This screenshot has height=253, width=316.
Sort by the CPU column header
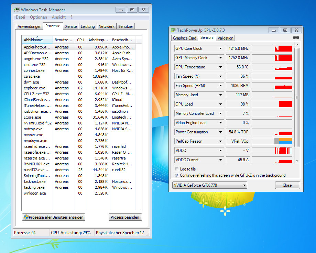80,40
